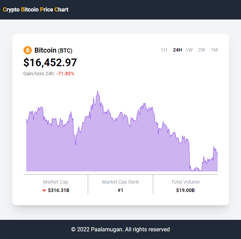Click the Market Cap label
The width and height of the screenshot is (241, 239).
click(56, 182)
